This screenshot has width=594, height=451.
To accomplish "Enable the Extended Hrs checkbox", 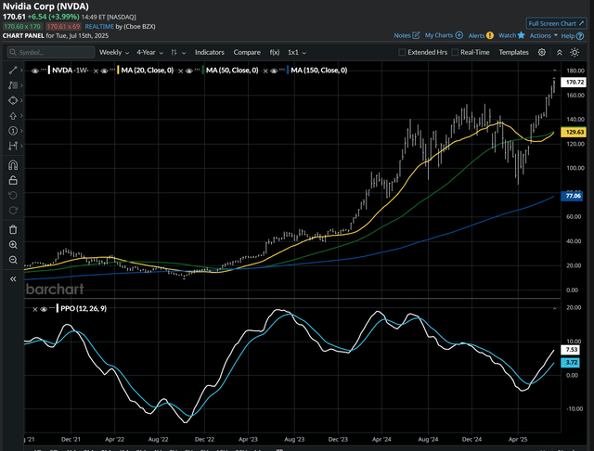I will click(402, 52).
